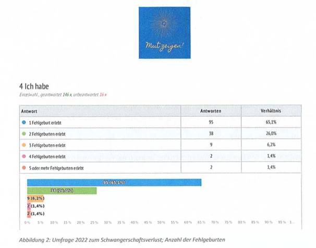This screenshot has height=248, width=316.
Task: Click the pink dot beside "4 Fehlgeburten erlebt"
Action: [25, 156]
